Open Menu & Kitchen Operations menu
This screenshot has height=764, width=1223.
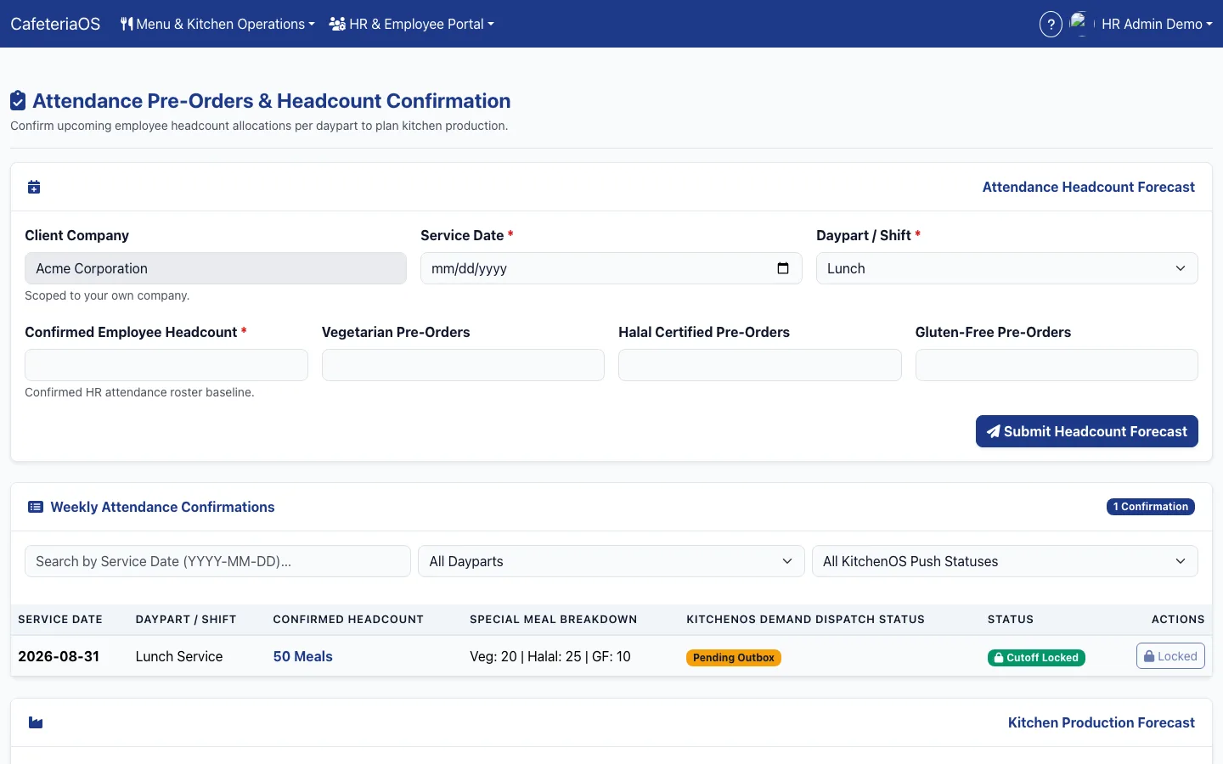[x=217, y=24]
